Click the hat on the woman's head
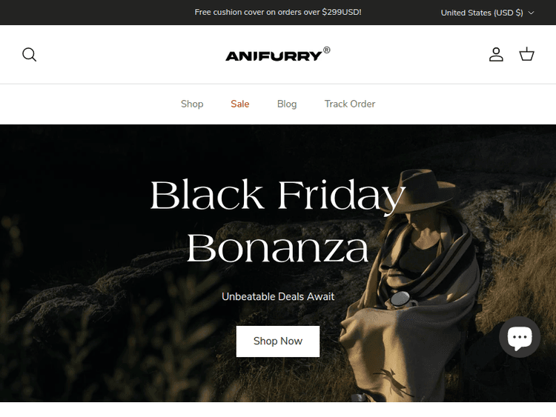The height and width of the screenshot is (417, 556). [423, 191]
